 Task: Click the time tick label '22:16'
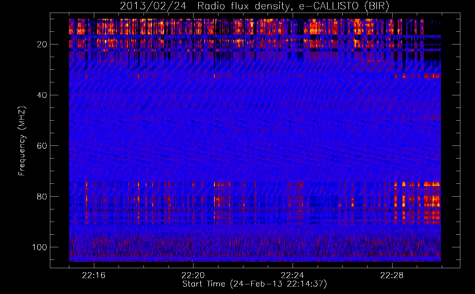[94, 275]
